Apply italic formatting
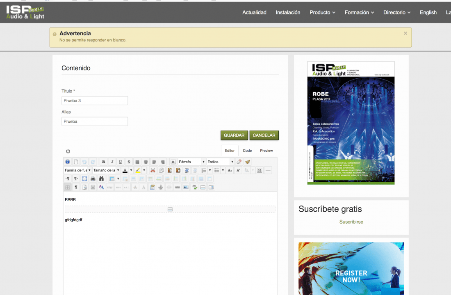 [112, 162]
